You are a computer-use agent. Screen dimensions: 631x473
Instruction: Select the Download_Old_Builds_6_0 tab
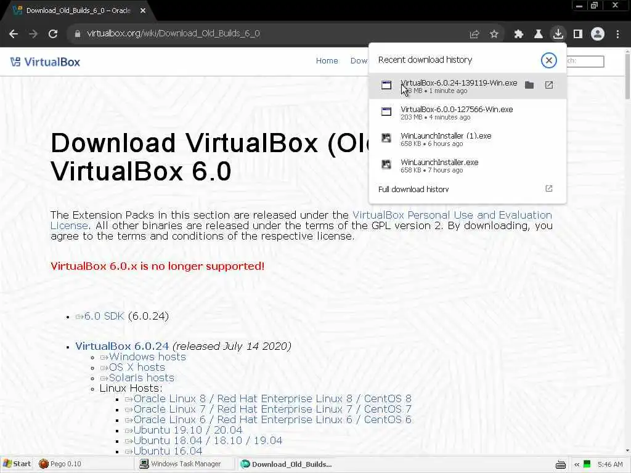(79, 11)
